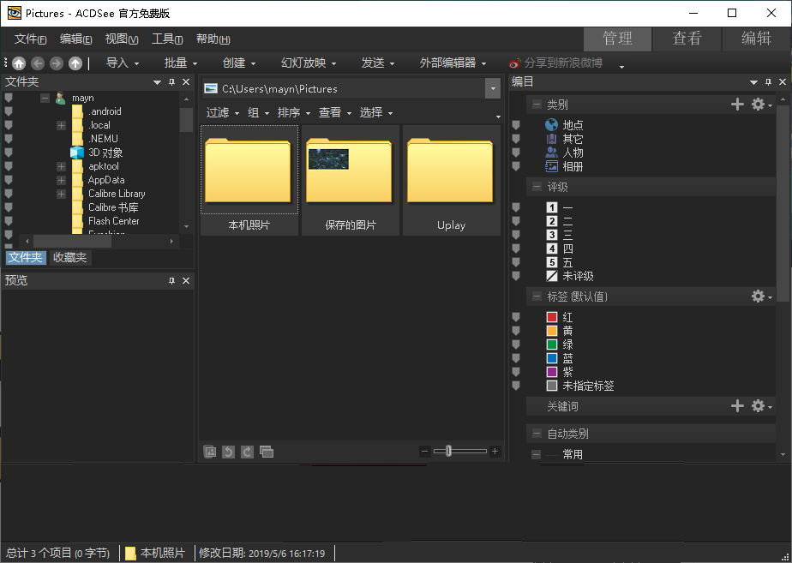Open the 批量 batch button
This screenshot has width=792, height=563.
coord(180,63)
